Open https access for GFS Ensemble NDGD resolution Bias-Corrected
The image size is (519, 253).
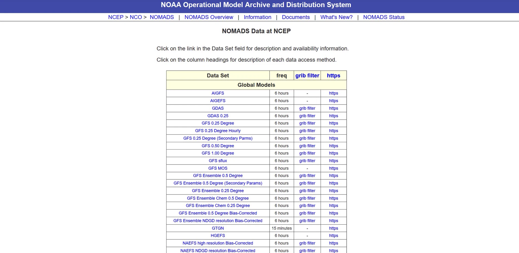[333, 221]
